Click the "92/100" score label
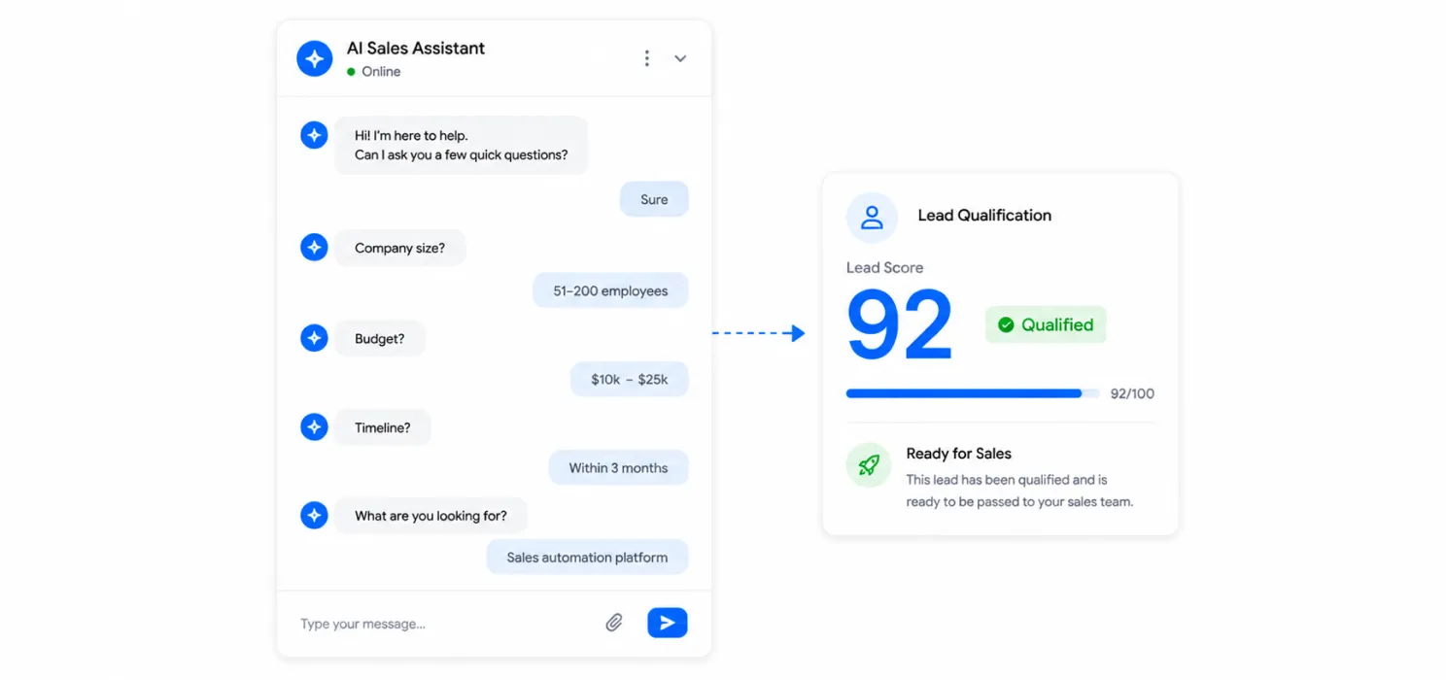This screenshot has width=1446, height=680. click(1132, 393)
